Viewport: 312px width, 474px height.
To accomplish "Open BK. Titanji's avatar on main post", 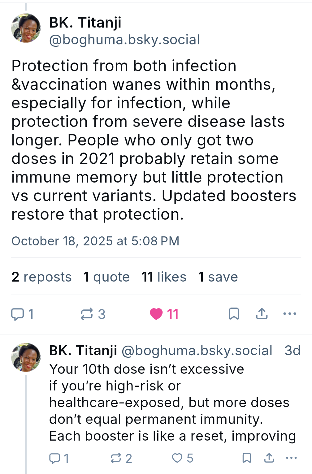I will pos(26,28).
